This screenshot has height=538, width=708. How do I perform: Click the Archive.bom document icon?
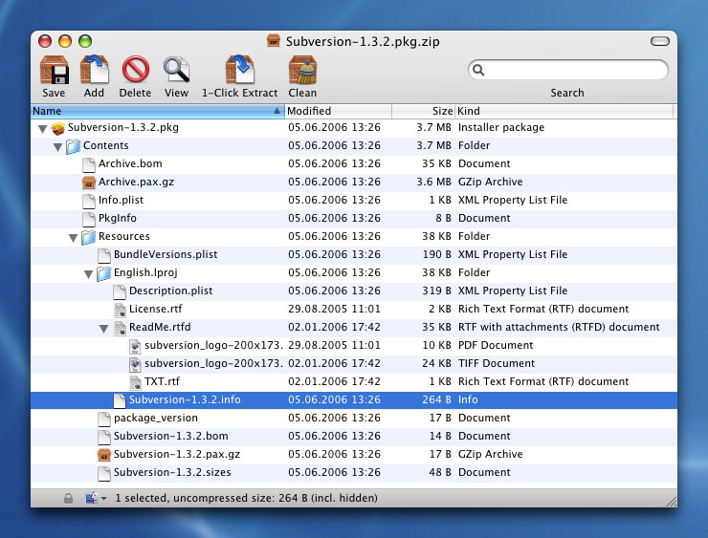click(x=88, y=164)
